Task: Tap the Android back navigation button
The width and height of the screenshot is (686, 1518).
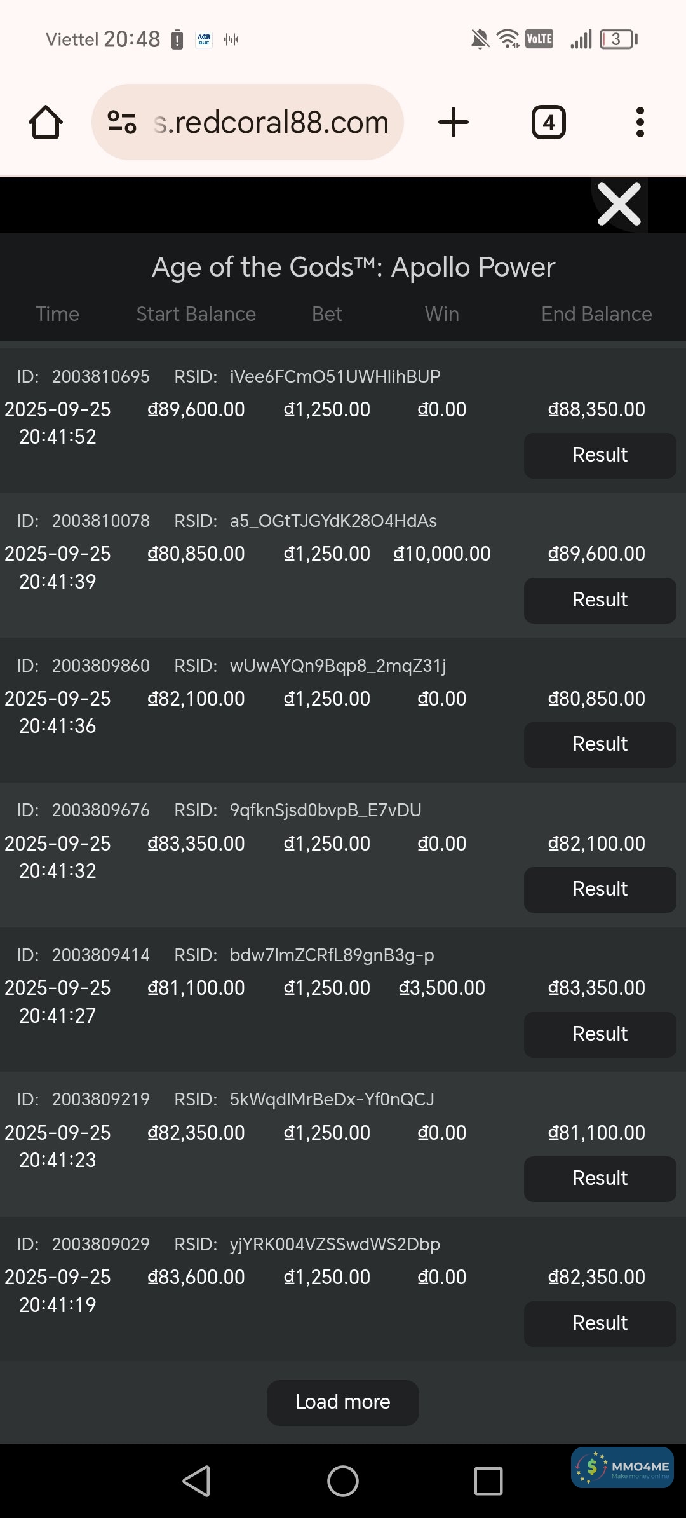Action: 197,1481
